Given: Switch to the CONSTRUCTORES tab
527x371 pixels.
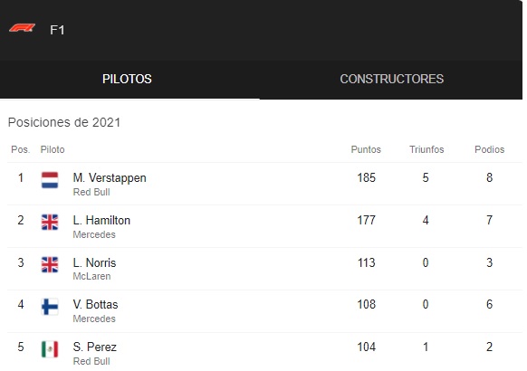Looking at the screenshot, I should 391,80.
